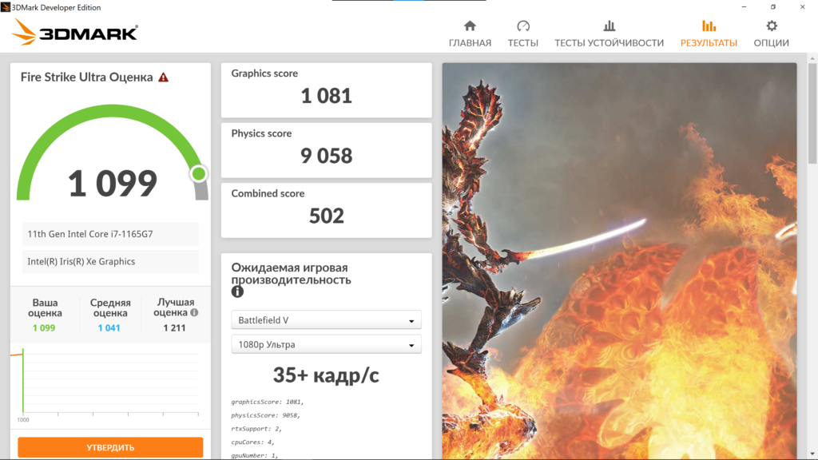Expand the 1080p Ультра resolution dropdown
This screenshot has width=818, height=460.
(x=327, y=345)
